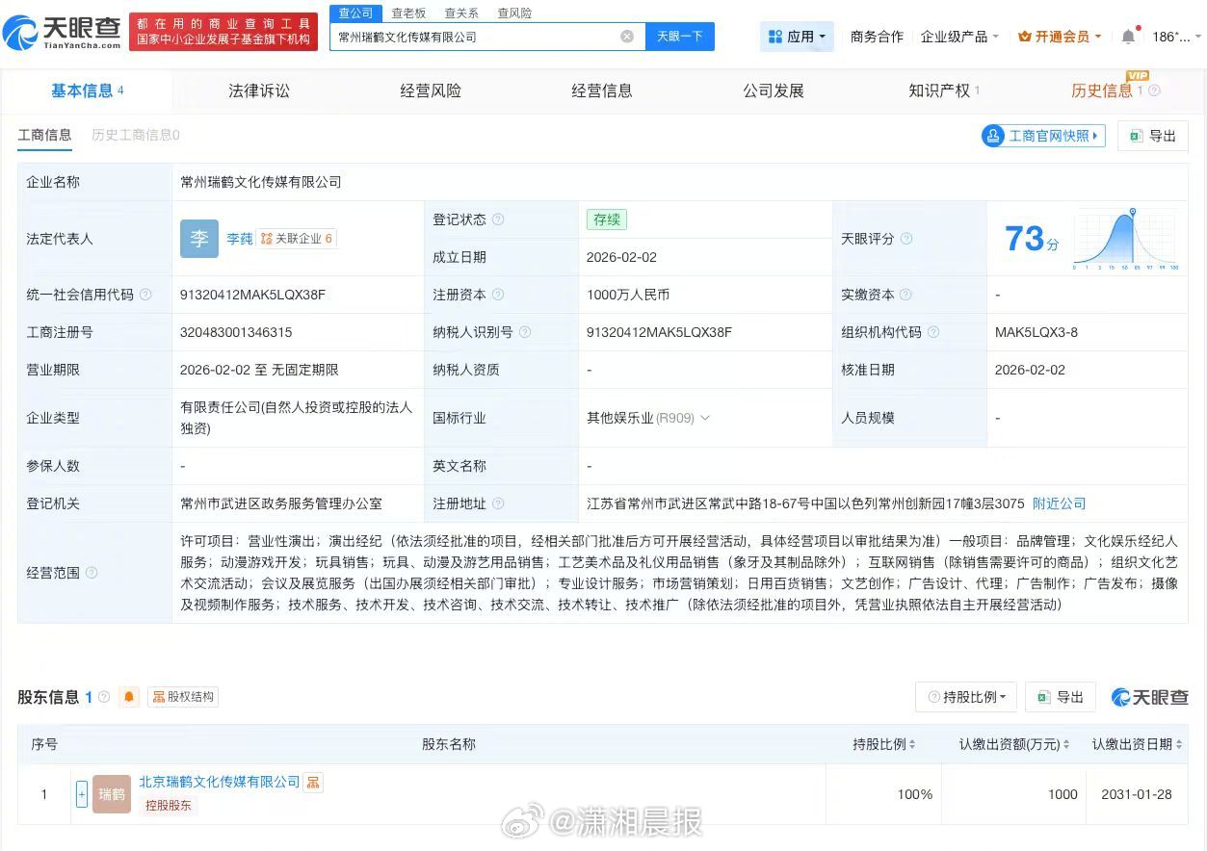Click the help icon beside 统一社会信用代码
Screen dimensions: 1207x851
point(145,295)
